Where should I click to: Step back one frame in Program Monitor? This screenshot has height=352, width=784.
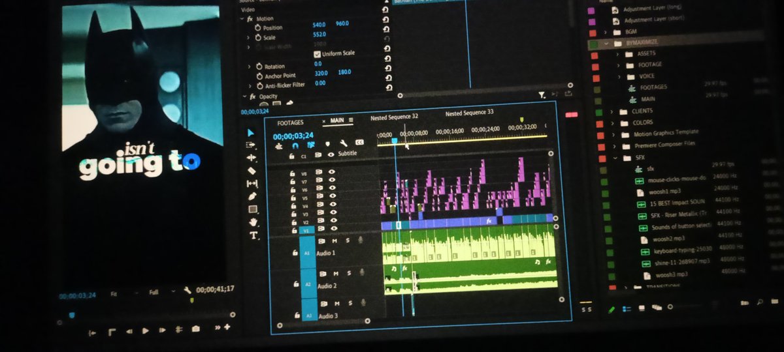tap(129, 331)
